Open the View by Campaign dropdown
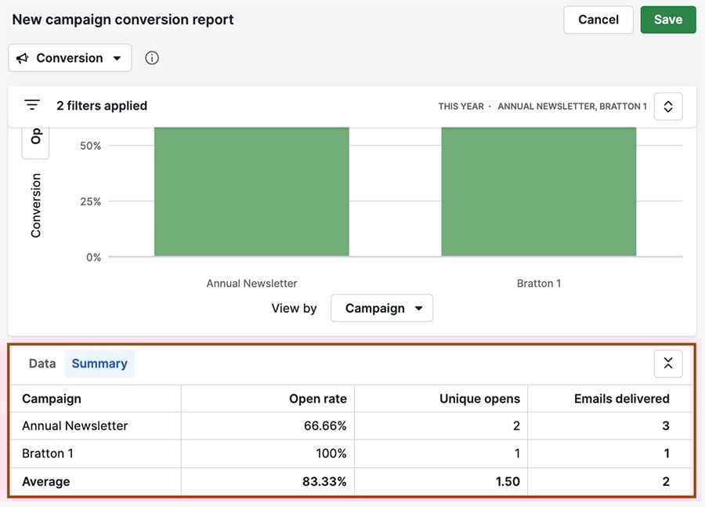The width and height of the screenshot is (705, 507). click(x=381, y=308)
